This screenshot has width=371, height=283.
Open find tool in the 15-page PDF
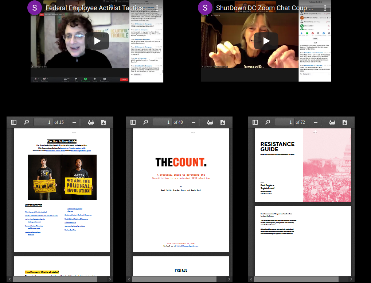point(27,122)
